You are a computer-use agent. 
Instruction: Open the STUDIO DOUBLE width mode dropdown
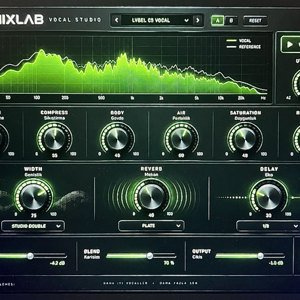pos(33,226)
